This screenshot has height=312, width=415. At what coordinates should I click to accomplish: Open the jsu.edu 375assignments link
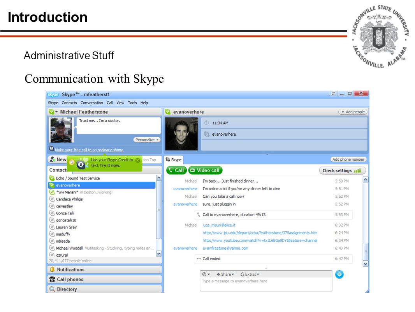260,233
